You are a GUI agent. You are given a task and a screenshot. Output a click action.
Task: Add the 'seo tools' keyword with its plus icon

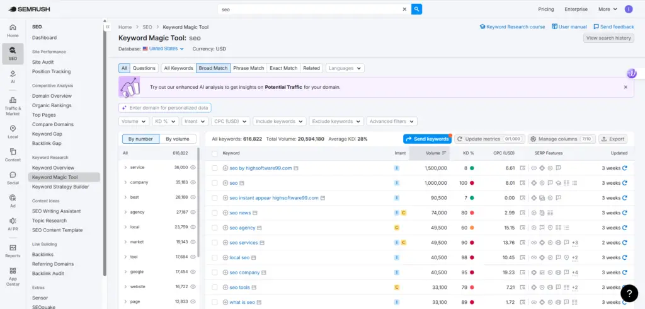pyautogui.click(x=225, y=287)
